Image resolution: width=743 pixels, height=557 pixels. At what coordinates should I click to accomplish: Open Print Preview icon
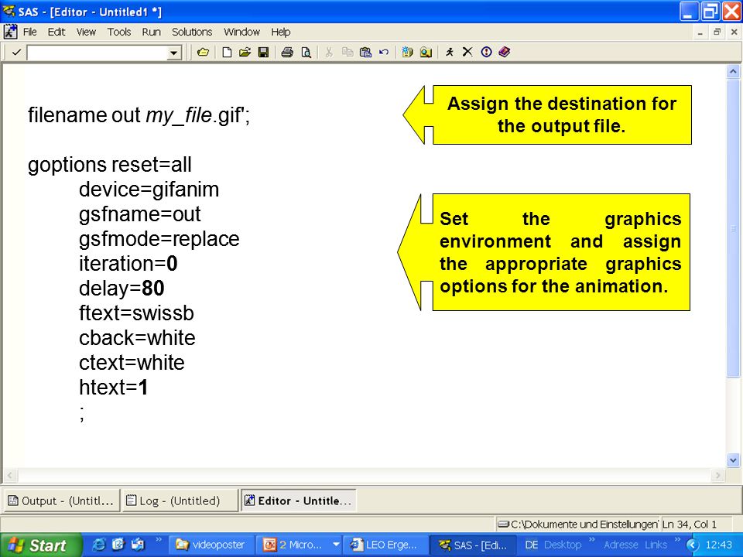pos(306,52)
